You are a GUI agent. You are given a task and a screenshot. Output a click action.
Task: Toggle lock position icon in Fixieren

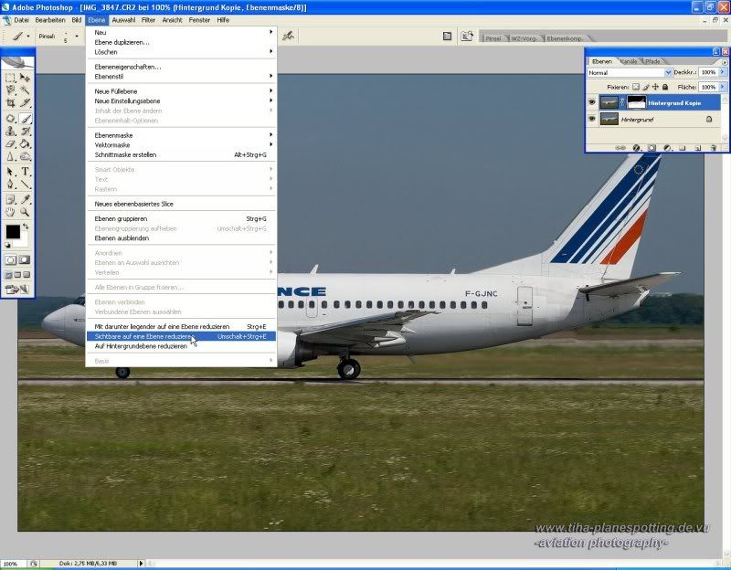click(x=655, y=87)
